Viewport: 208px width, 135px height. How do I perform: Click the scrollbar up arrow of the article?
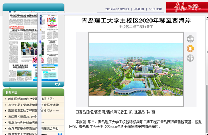[x=207, y=17]
